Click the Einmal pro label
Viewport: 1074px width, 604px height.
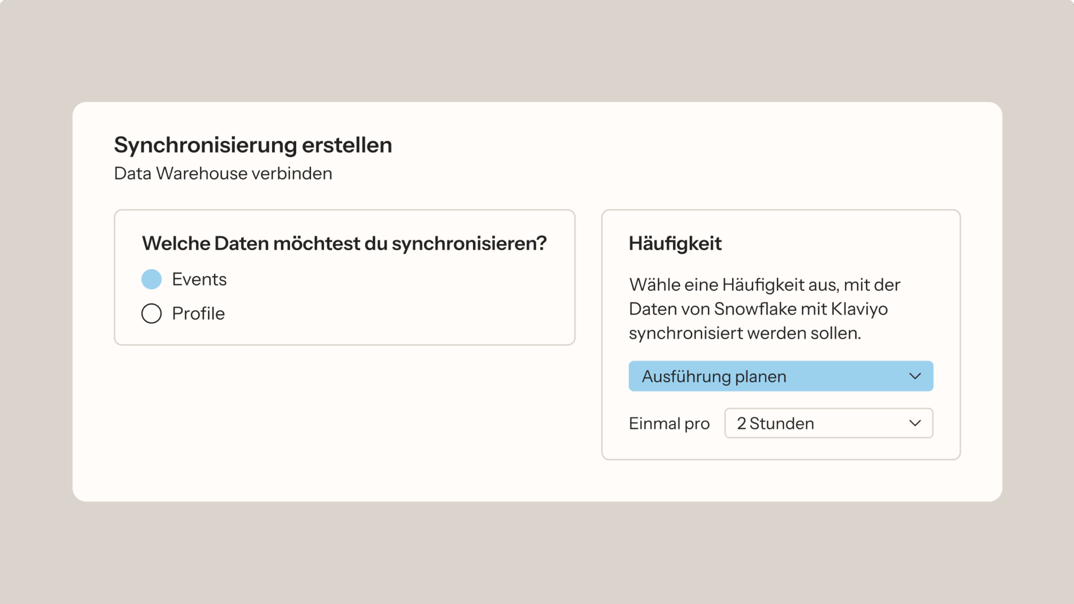[669, 424]
